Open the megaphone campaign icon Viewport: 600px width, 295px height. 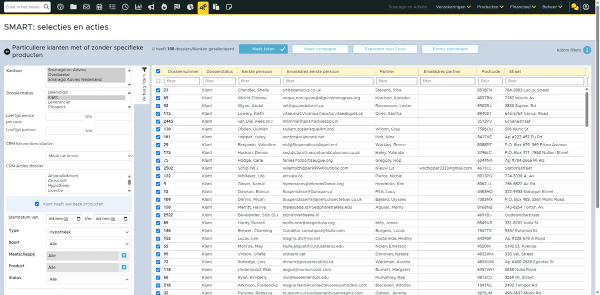pos(151,7)
